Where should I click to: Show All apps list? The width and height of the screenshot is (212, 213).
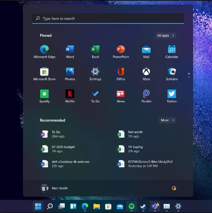[x=165, y=35]
